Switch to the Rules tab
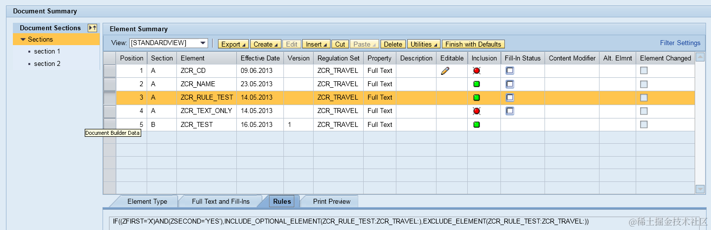 click(x=282, y=202)
